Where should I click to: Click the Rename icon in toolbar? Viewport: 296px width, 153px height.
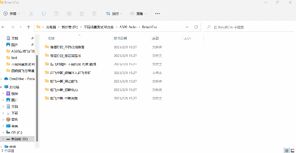click(69, 14)
